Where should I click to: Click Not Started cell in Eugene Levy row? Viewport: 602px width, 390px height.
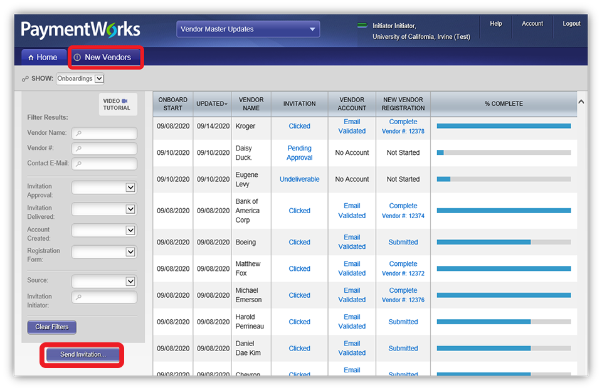coord(403,179)
